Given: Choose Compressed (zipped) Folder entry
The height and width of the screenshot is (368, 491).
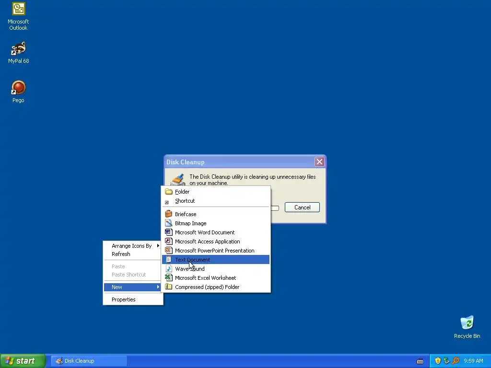Looking at the screenshot, I should (x=216, y=287).
